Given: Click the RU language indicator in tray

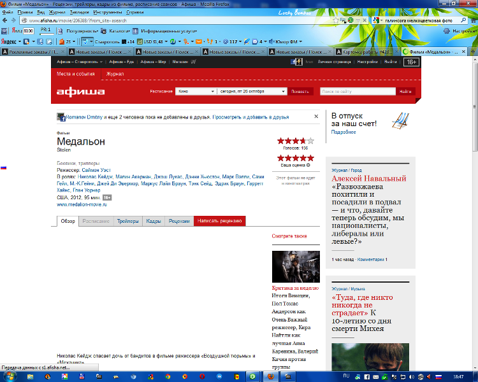Looking at the screenshot, I should [346, 376].
